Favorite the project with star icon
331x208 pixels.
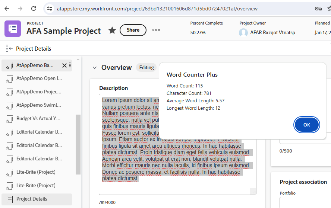[112, 31]
